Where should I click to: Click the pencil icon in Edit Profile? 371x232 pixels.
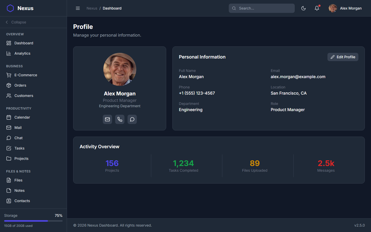333,57
